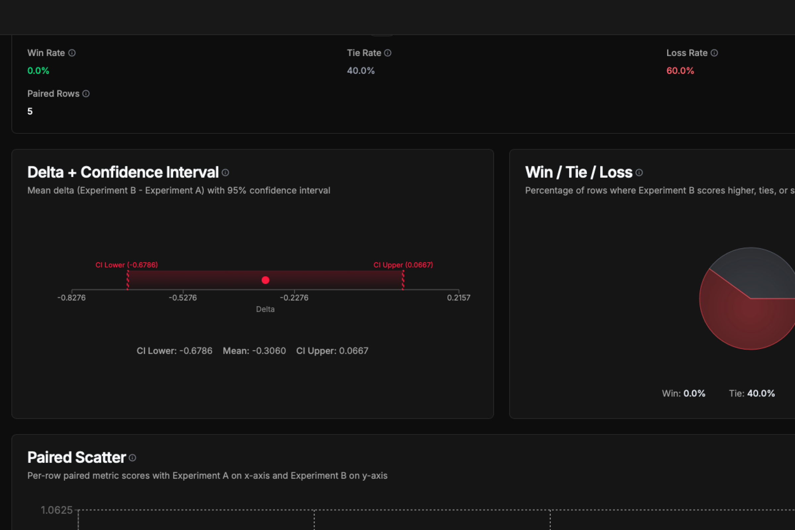Click the Mean: -0.3060 summary text
Viewport: 795px width, 530px height.
tap(254, 351)
